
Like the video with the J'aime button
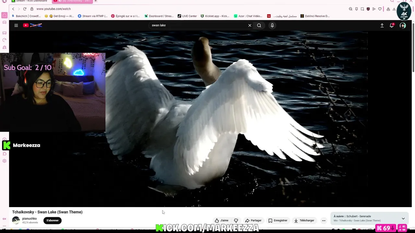(x=222, y=220)
